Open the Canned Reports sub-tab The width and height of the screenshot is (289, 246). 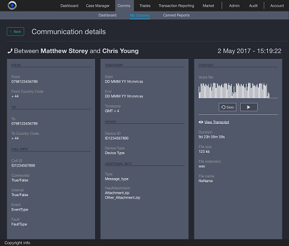coord(176,15)
